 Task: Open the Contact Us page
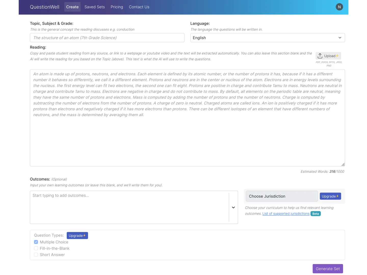[x=139, y=7]
